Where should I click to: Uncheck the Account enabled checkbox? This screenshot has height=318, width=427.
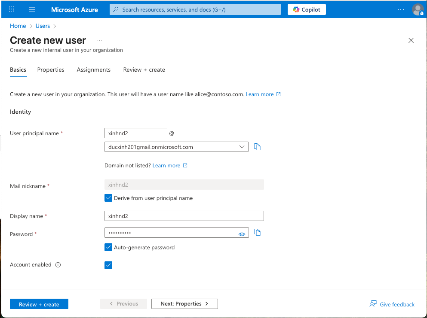pyautogui.click(x=108, y=265)
